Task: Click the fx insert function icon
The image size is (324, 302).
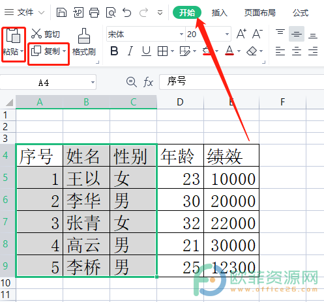Action: point(148,83)
